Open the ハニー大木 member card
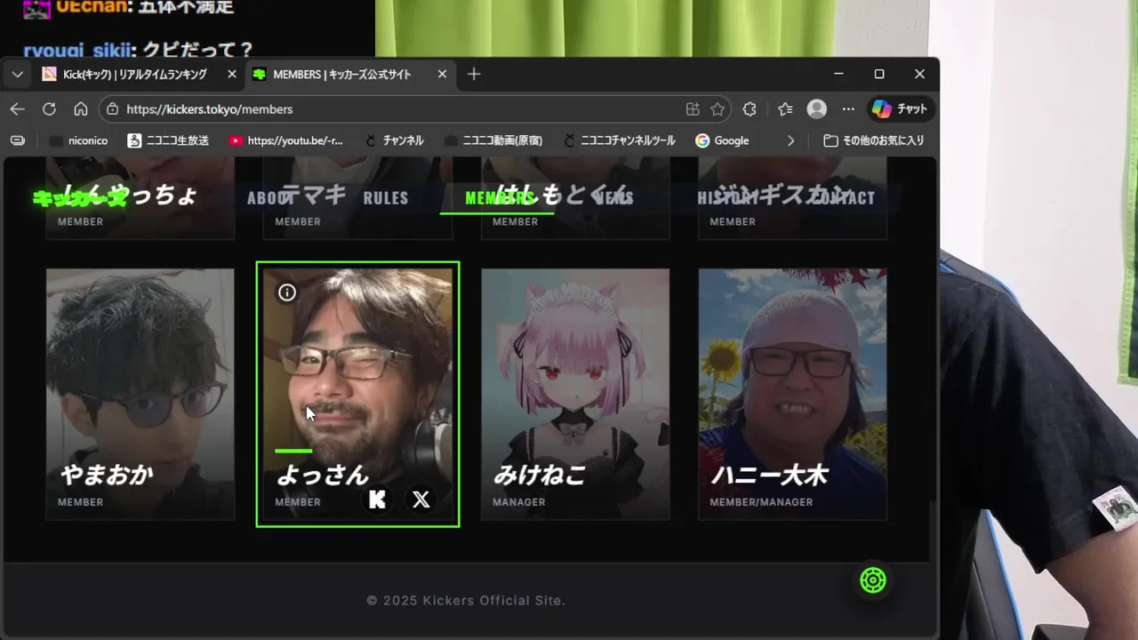1138x640 pixels. tap(792, 394)
